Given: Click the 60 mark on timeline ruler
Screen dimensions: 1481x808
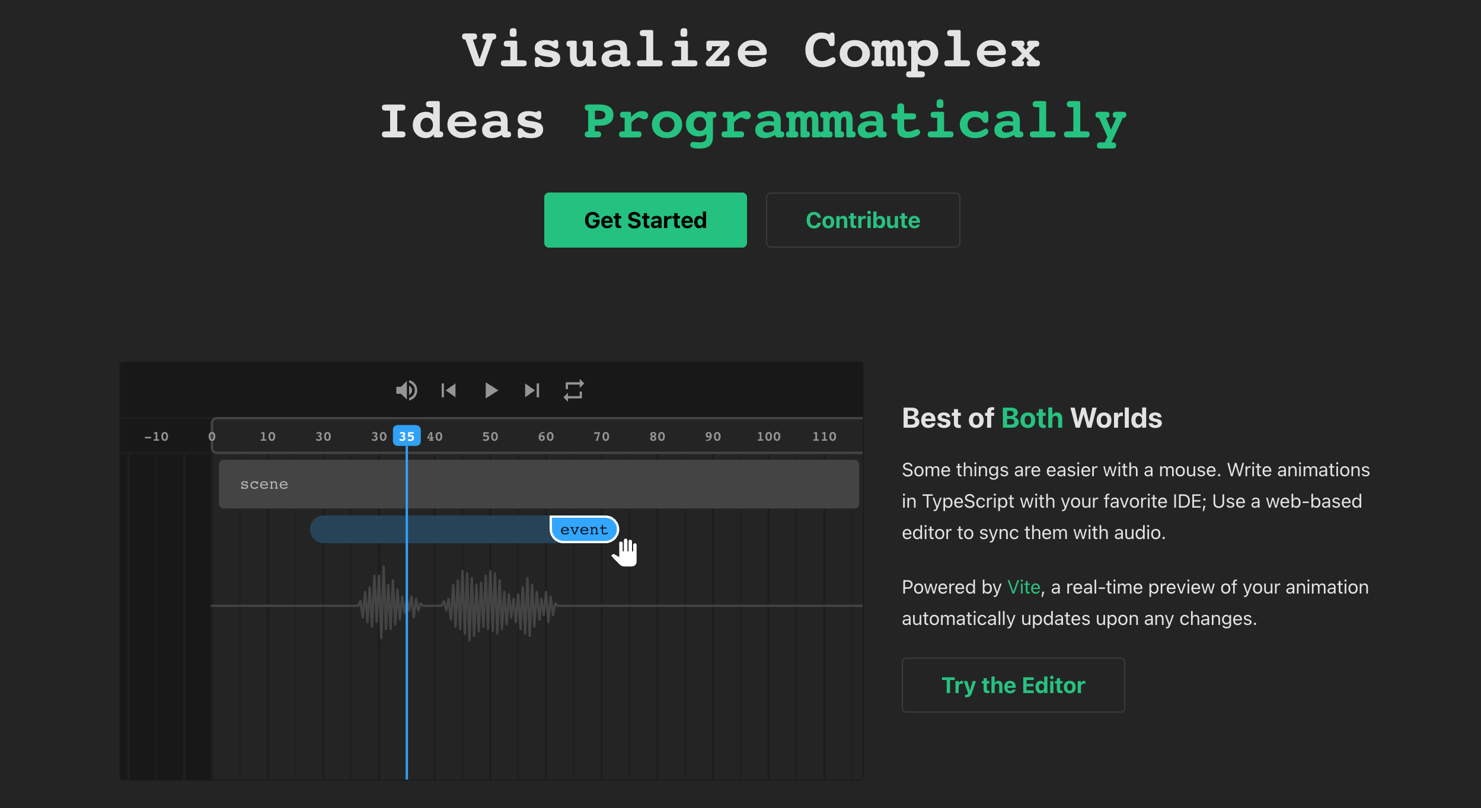Looking at the screenshot, I should coord(546,437).
